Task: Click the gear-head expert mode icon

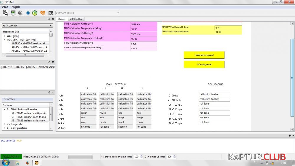Action: (20, 13)
